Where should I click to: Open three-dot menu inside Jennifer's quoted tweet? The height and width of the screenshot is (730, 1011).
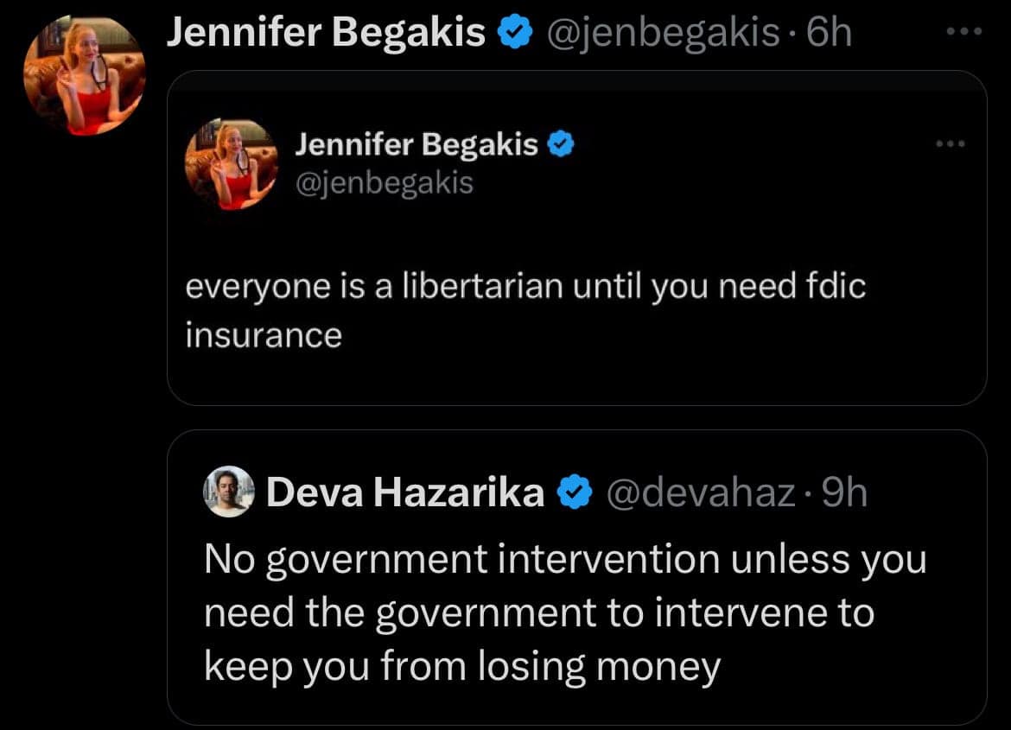[x=949, y=143]
